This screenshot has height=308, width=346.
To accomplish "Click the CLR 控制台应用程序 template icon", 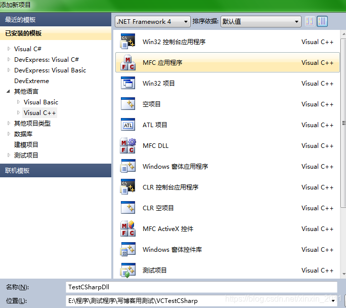I will coord(128,187).
